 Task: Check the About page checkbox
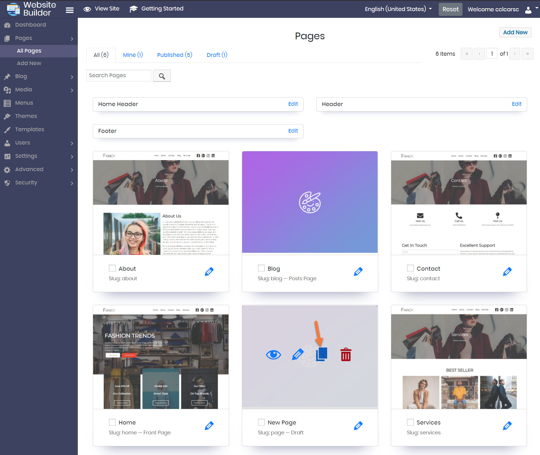click(112, 268)
